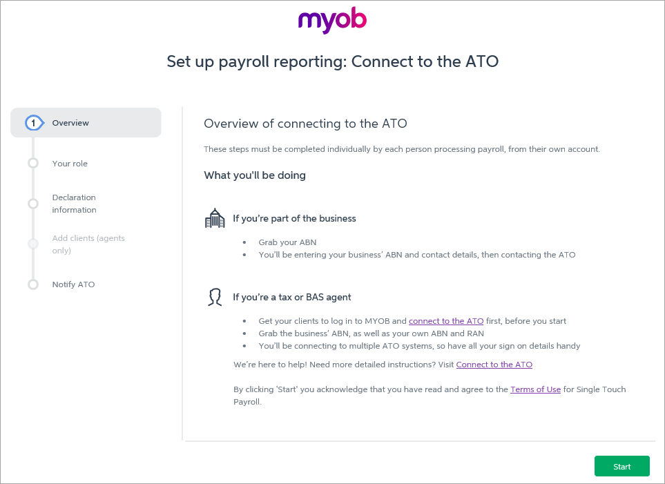Go to the Your role step
Viewport: 665px width, 484px height.
[x=70, y=164]
